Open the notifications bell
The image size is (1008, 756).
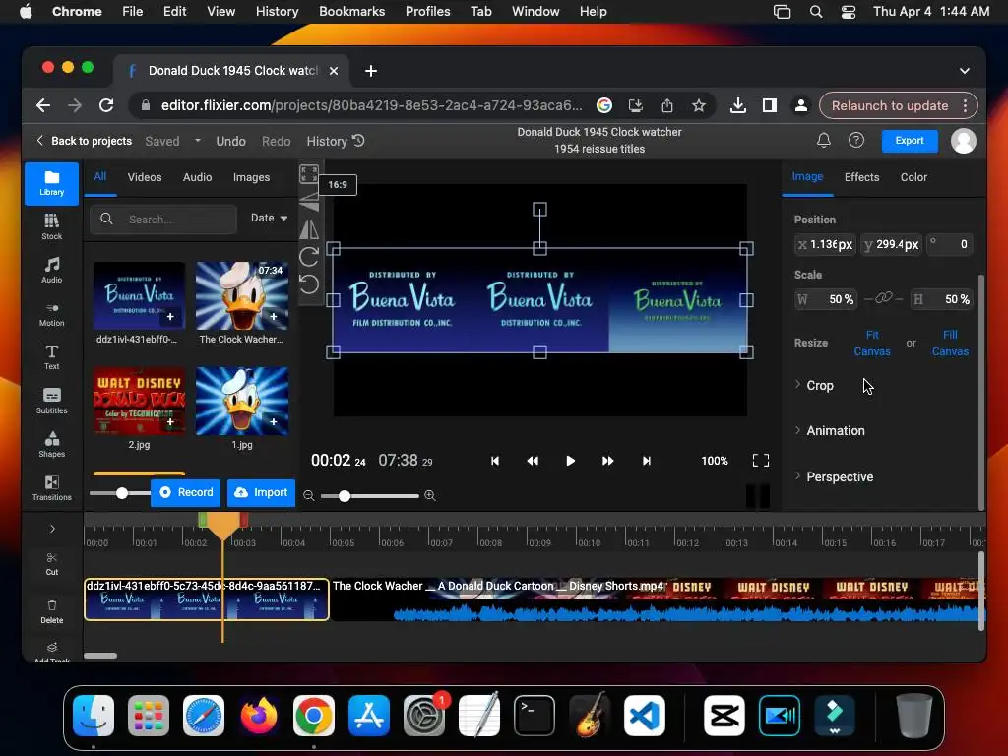tap(824, 140)
